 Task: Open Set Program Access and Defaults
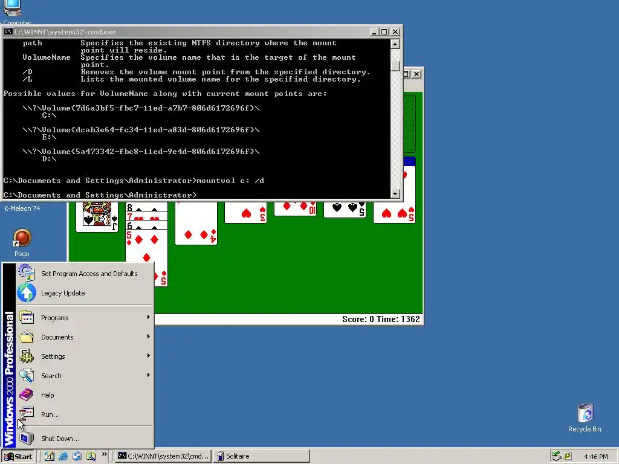84,274
